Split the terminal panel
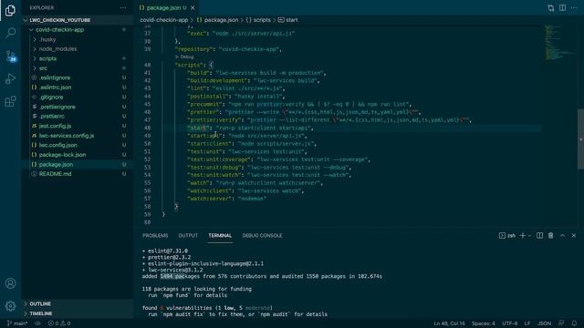Image resolution: width=584 pixels, height=328 pixels. [539, 235]
